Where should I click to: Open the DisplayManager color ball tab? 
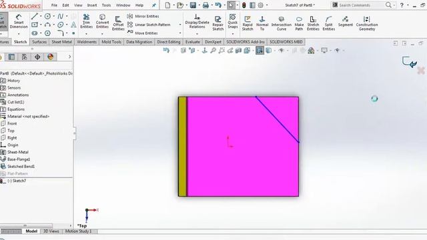(x=51, y=57)
